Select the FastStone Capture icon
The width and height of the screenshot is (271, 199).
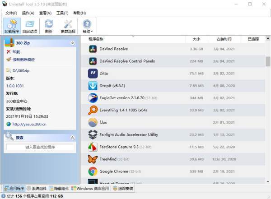(x=93, y=147)
